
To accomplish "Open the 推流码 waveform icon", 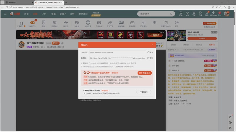I will point(66,24).
